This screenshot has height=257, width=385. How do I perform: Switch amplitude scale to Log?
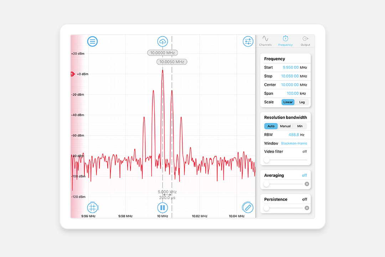pos(302,102)
